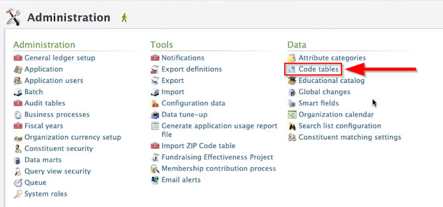Click the Export definitions icon

click(x=155, y=69)
